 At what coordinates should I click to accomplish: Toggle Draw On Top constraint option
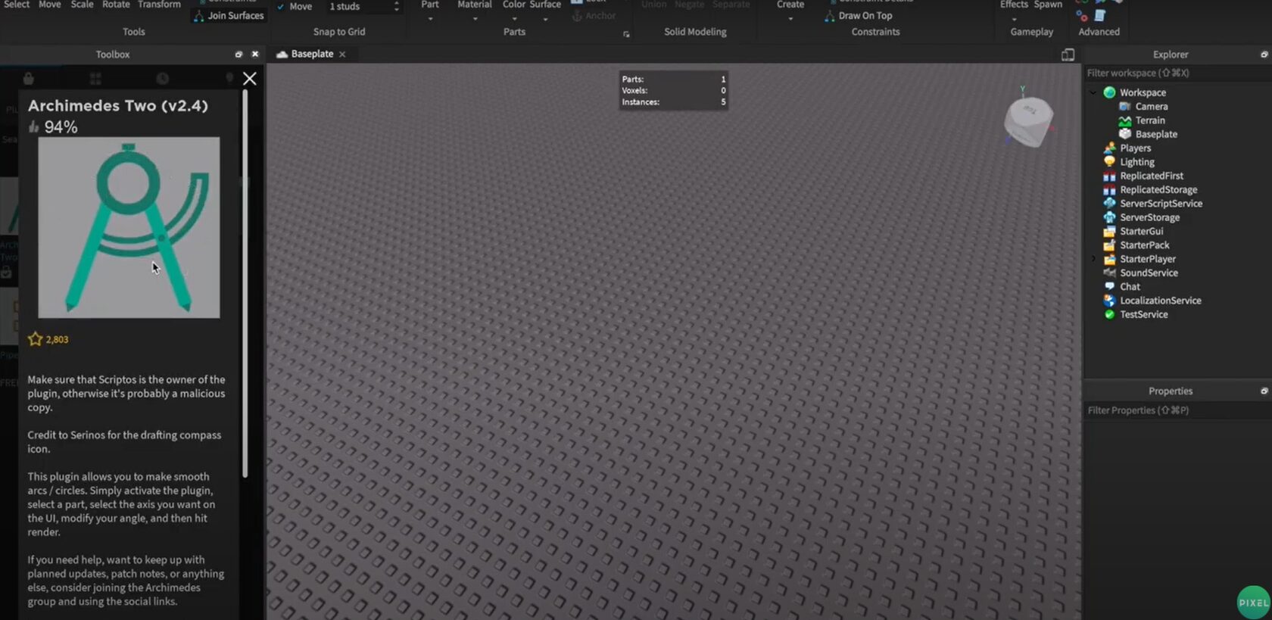pyautogui.click(x=858, y=16)
